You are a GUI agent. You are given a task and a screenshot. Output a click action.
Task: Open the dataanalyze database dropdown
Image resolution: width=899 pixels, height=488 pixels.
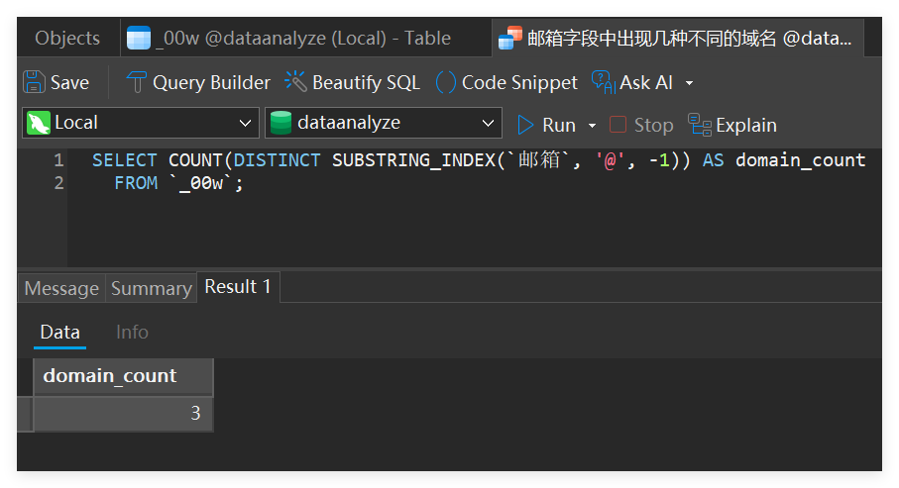[x=383, y=123]
